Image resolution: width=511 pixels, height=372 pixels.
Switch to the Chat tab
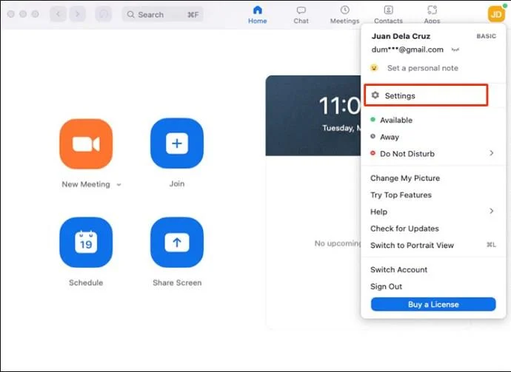[x=301, y=15]
